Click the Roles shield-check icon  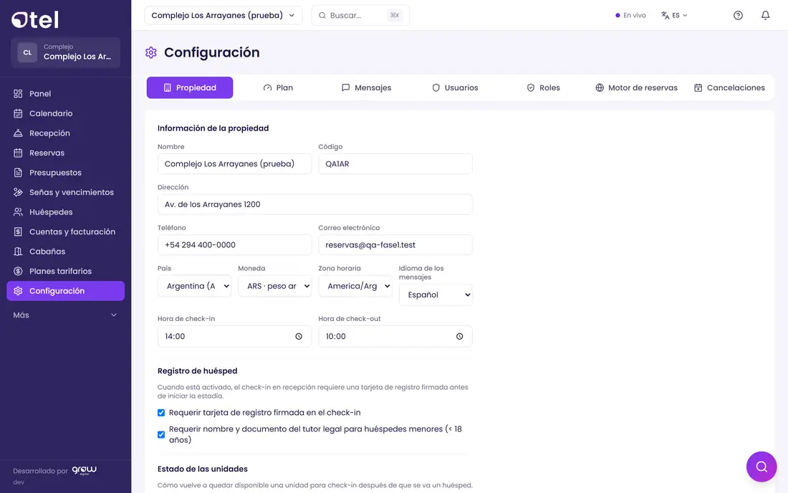[x=531, y=87]
